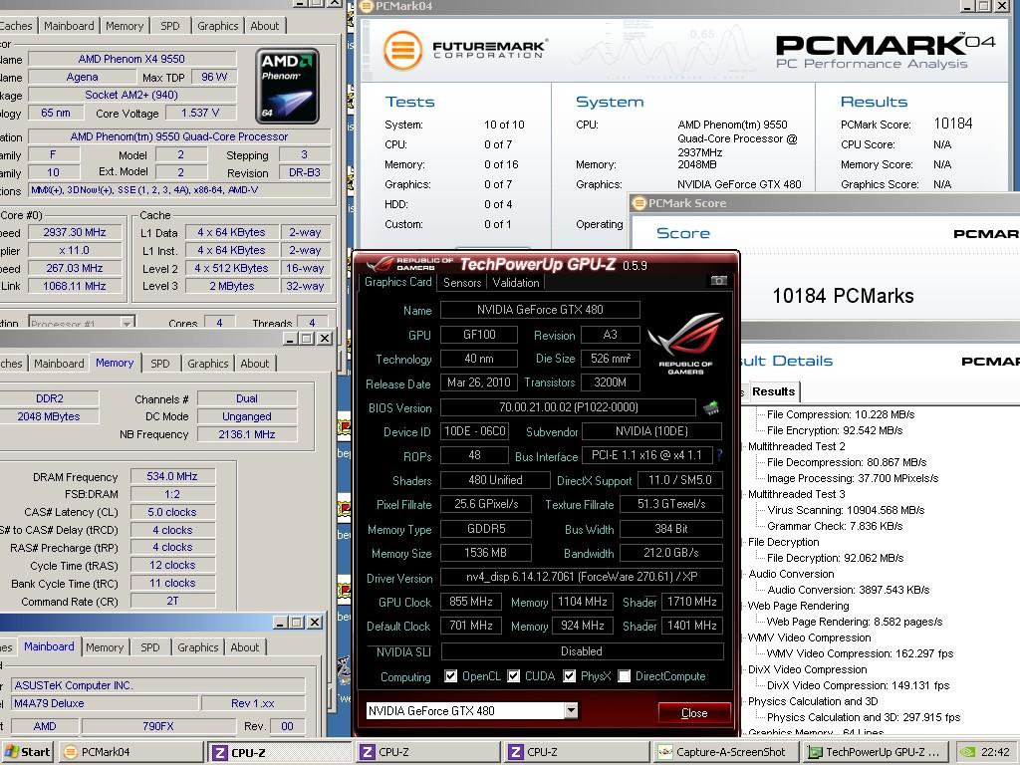The height and width of the screenshot is (765, 1020).
Task: Click the PCMark04 window title bar icon
Action: pos(367,6)
